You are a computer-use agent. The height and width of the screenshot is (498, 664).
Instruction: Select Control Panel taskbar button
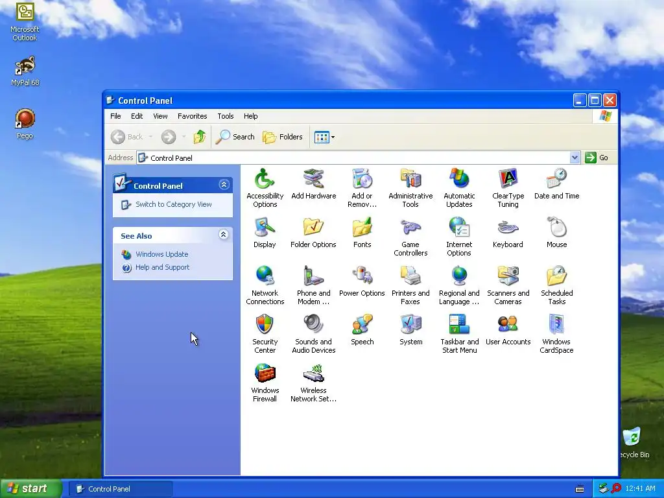[120, 489]
